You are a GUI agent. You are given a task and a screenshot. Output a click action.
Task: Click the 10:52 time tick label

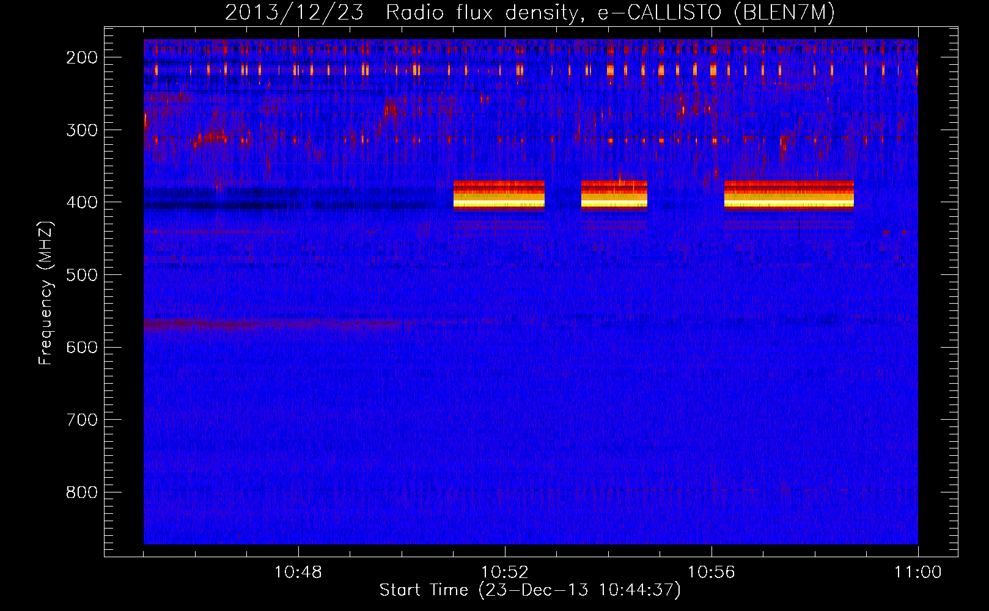coord(505,573)
